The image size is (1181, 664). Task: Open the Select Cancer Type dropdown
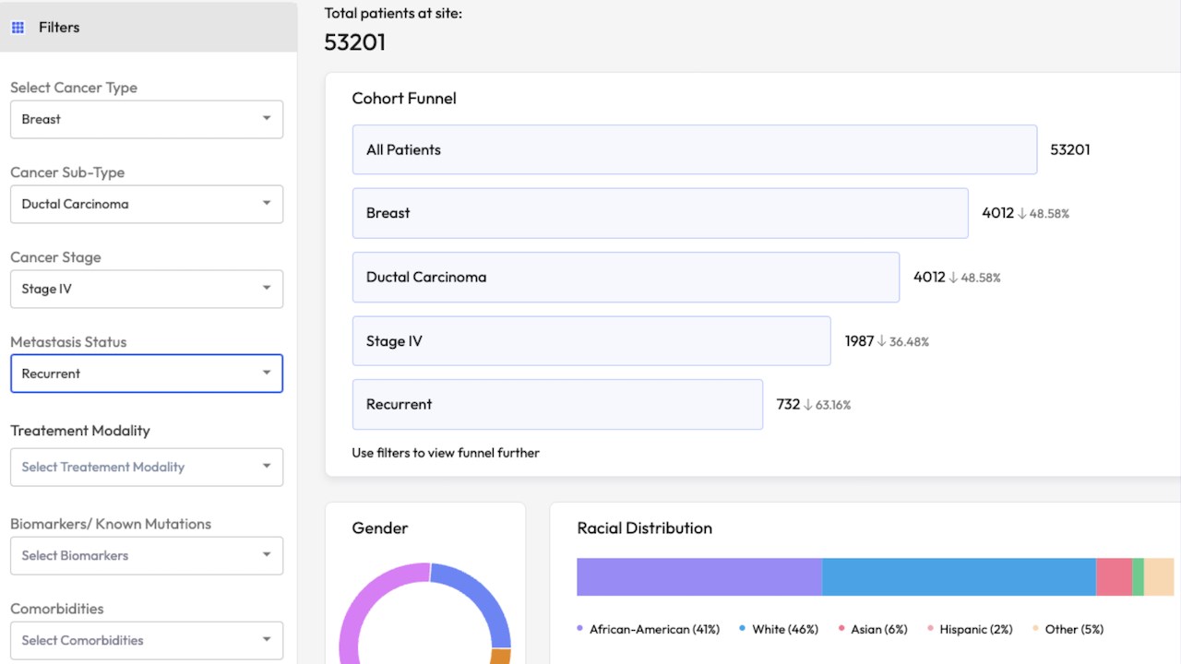[x=146, y=119]
